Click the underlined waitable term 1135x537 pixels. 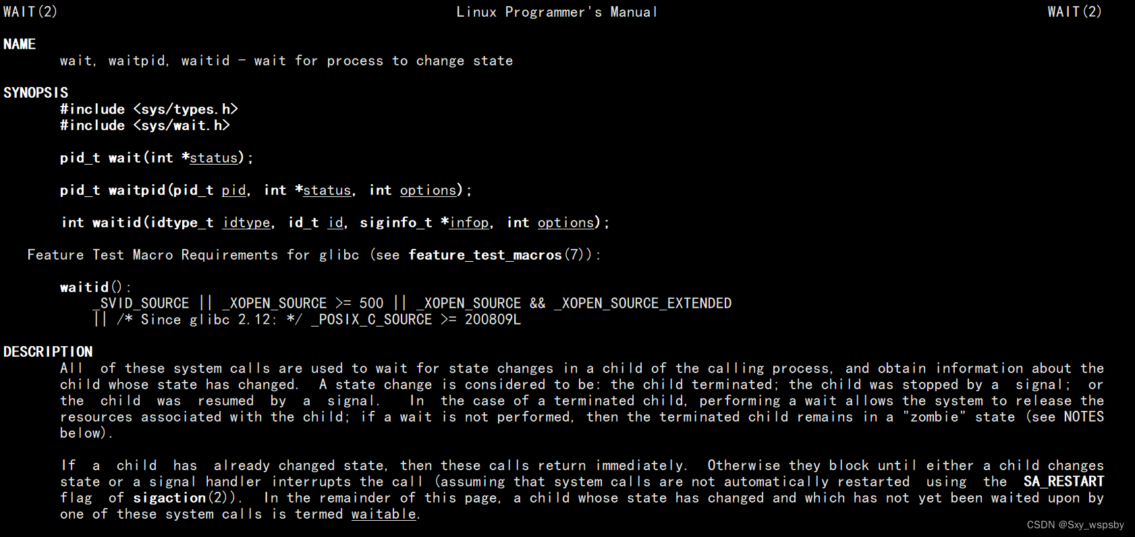click(384, 514)
